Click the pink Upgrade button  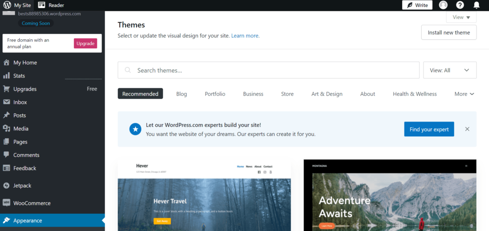click(85, 44)
